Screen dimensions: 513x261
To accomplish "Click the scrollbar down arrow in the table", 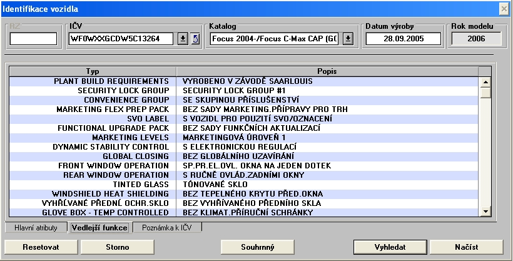I will [485, 212].
